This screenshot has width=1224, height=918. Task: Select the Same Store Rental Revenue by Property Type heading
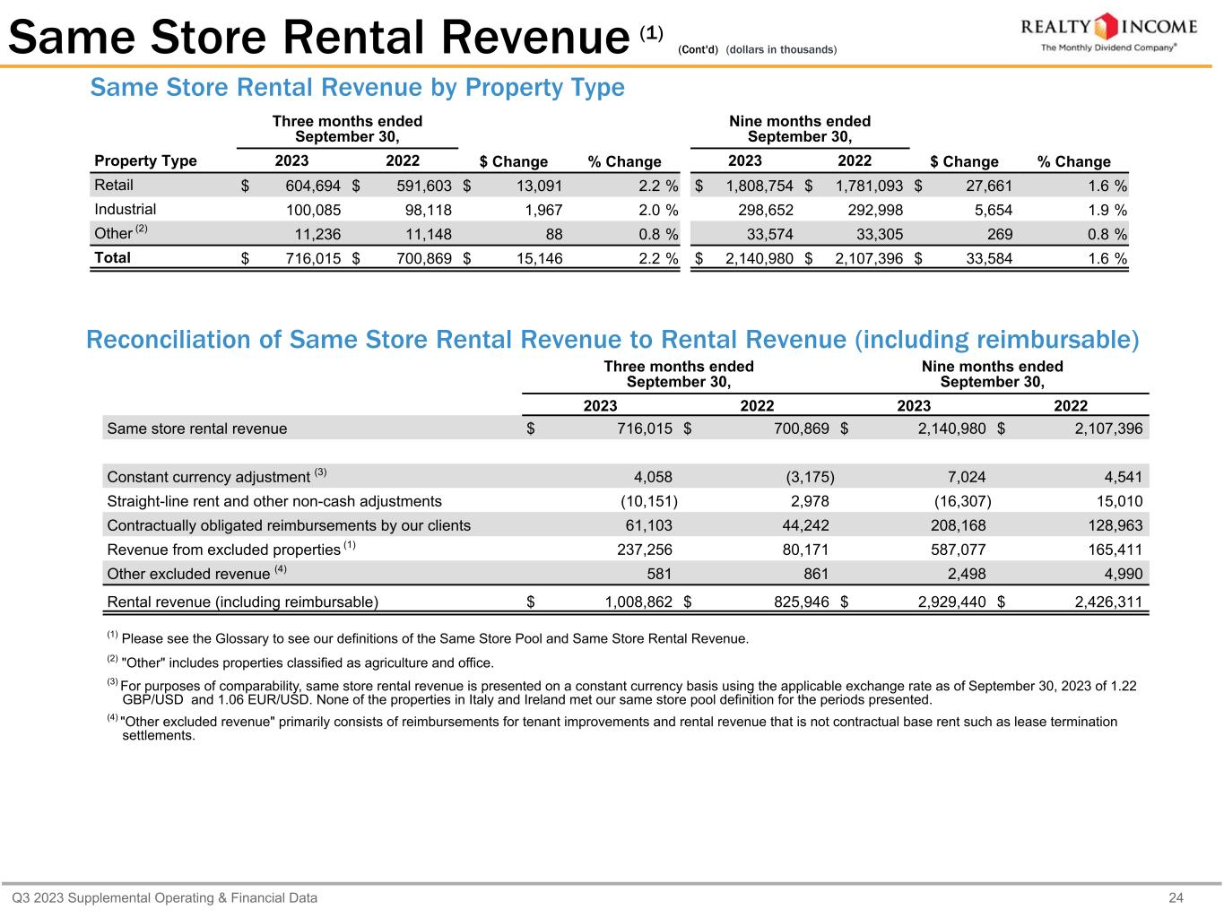tap(357, 88)
